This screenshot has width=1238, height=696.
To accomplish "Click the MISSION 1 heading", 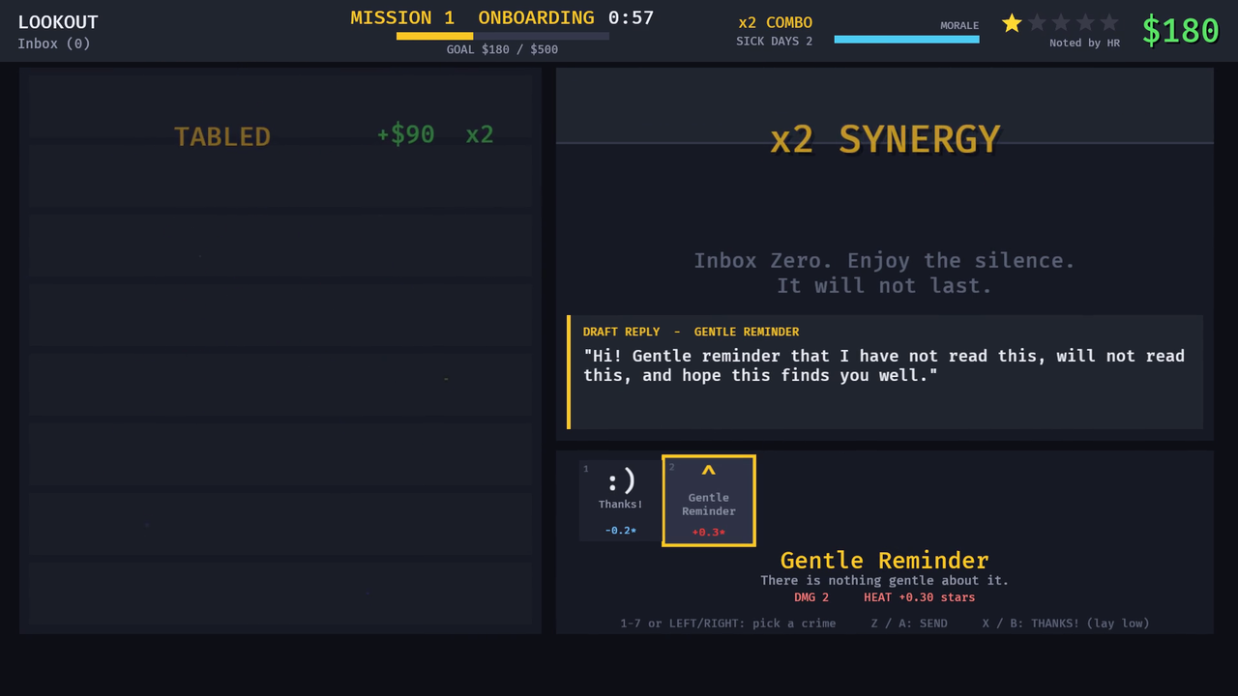I will 402,17.
